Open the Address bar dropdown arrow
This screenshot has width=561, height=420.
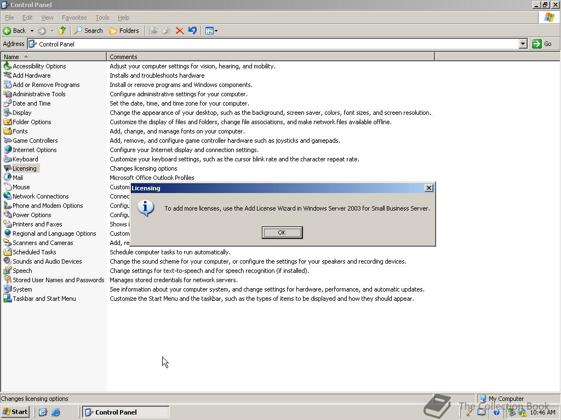(523, 44)
